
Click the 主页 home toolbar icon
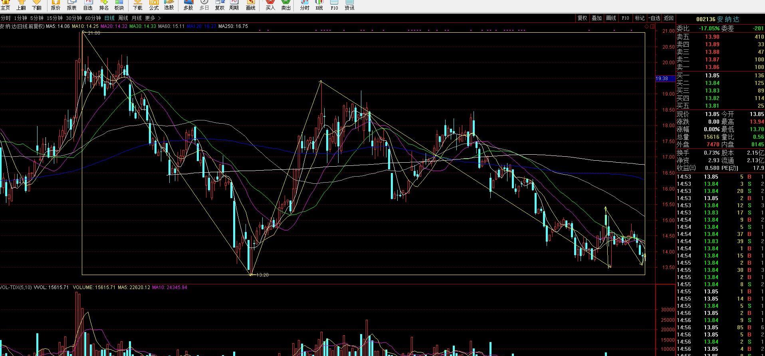click(x=5, y=5)
